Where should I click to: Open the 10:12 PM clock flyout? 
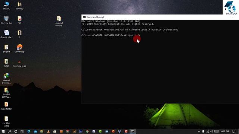tap(225, 131)
